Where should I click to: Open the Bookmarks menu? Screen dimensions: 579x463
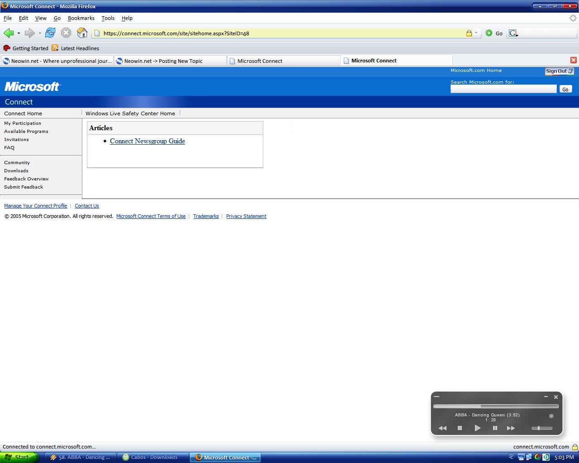pos(81,18)
